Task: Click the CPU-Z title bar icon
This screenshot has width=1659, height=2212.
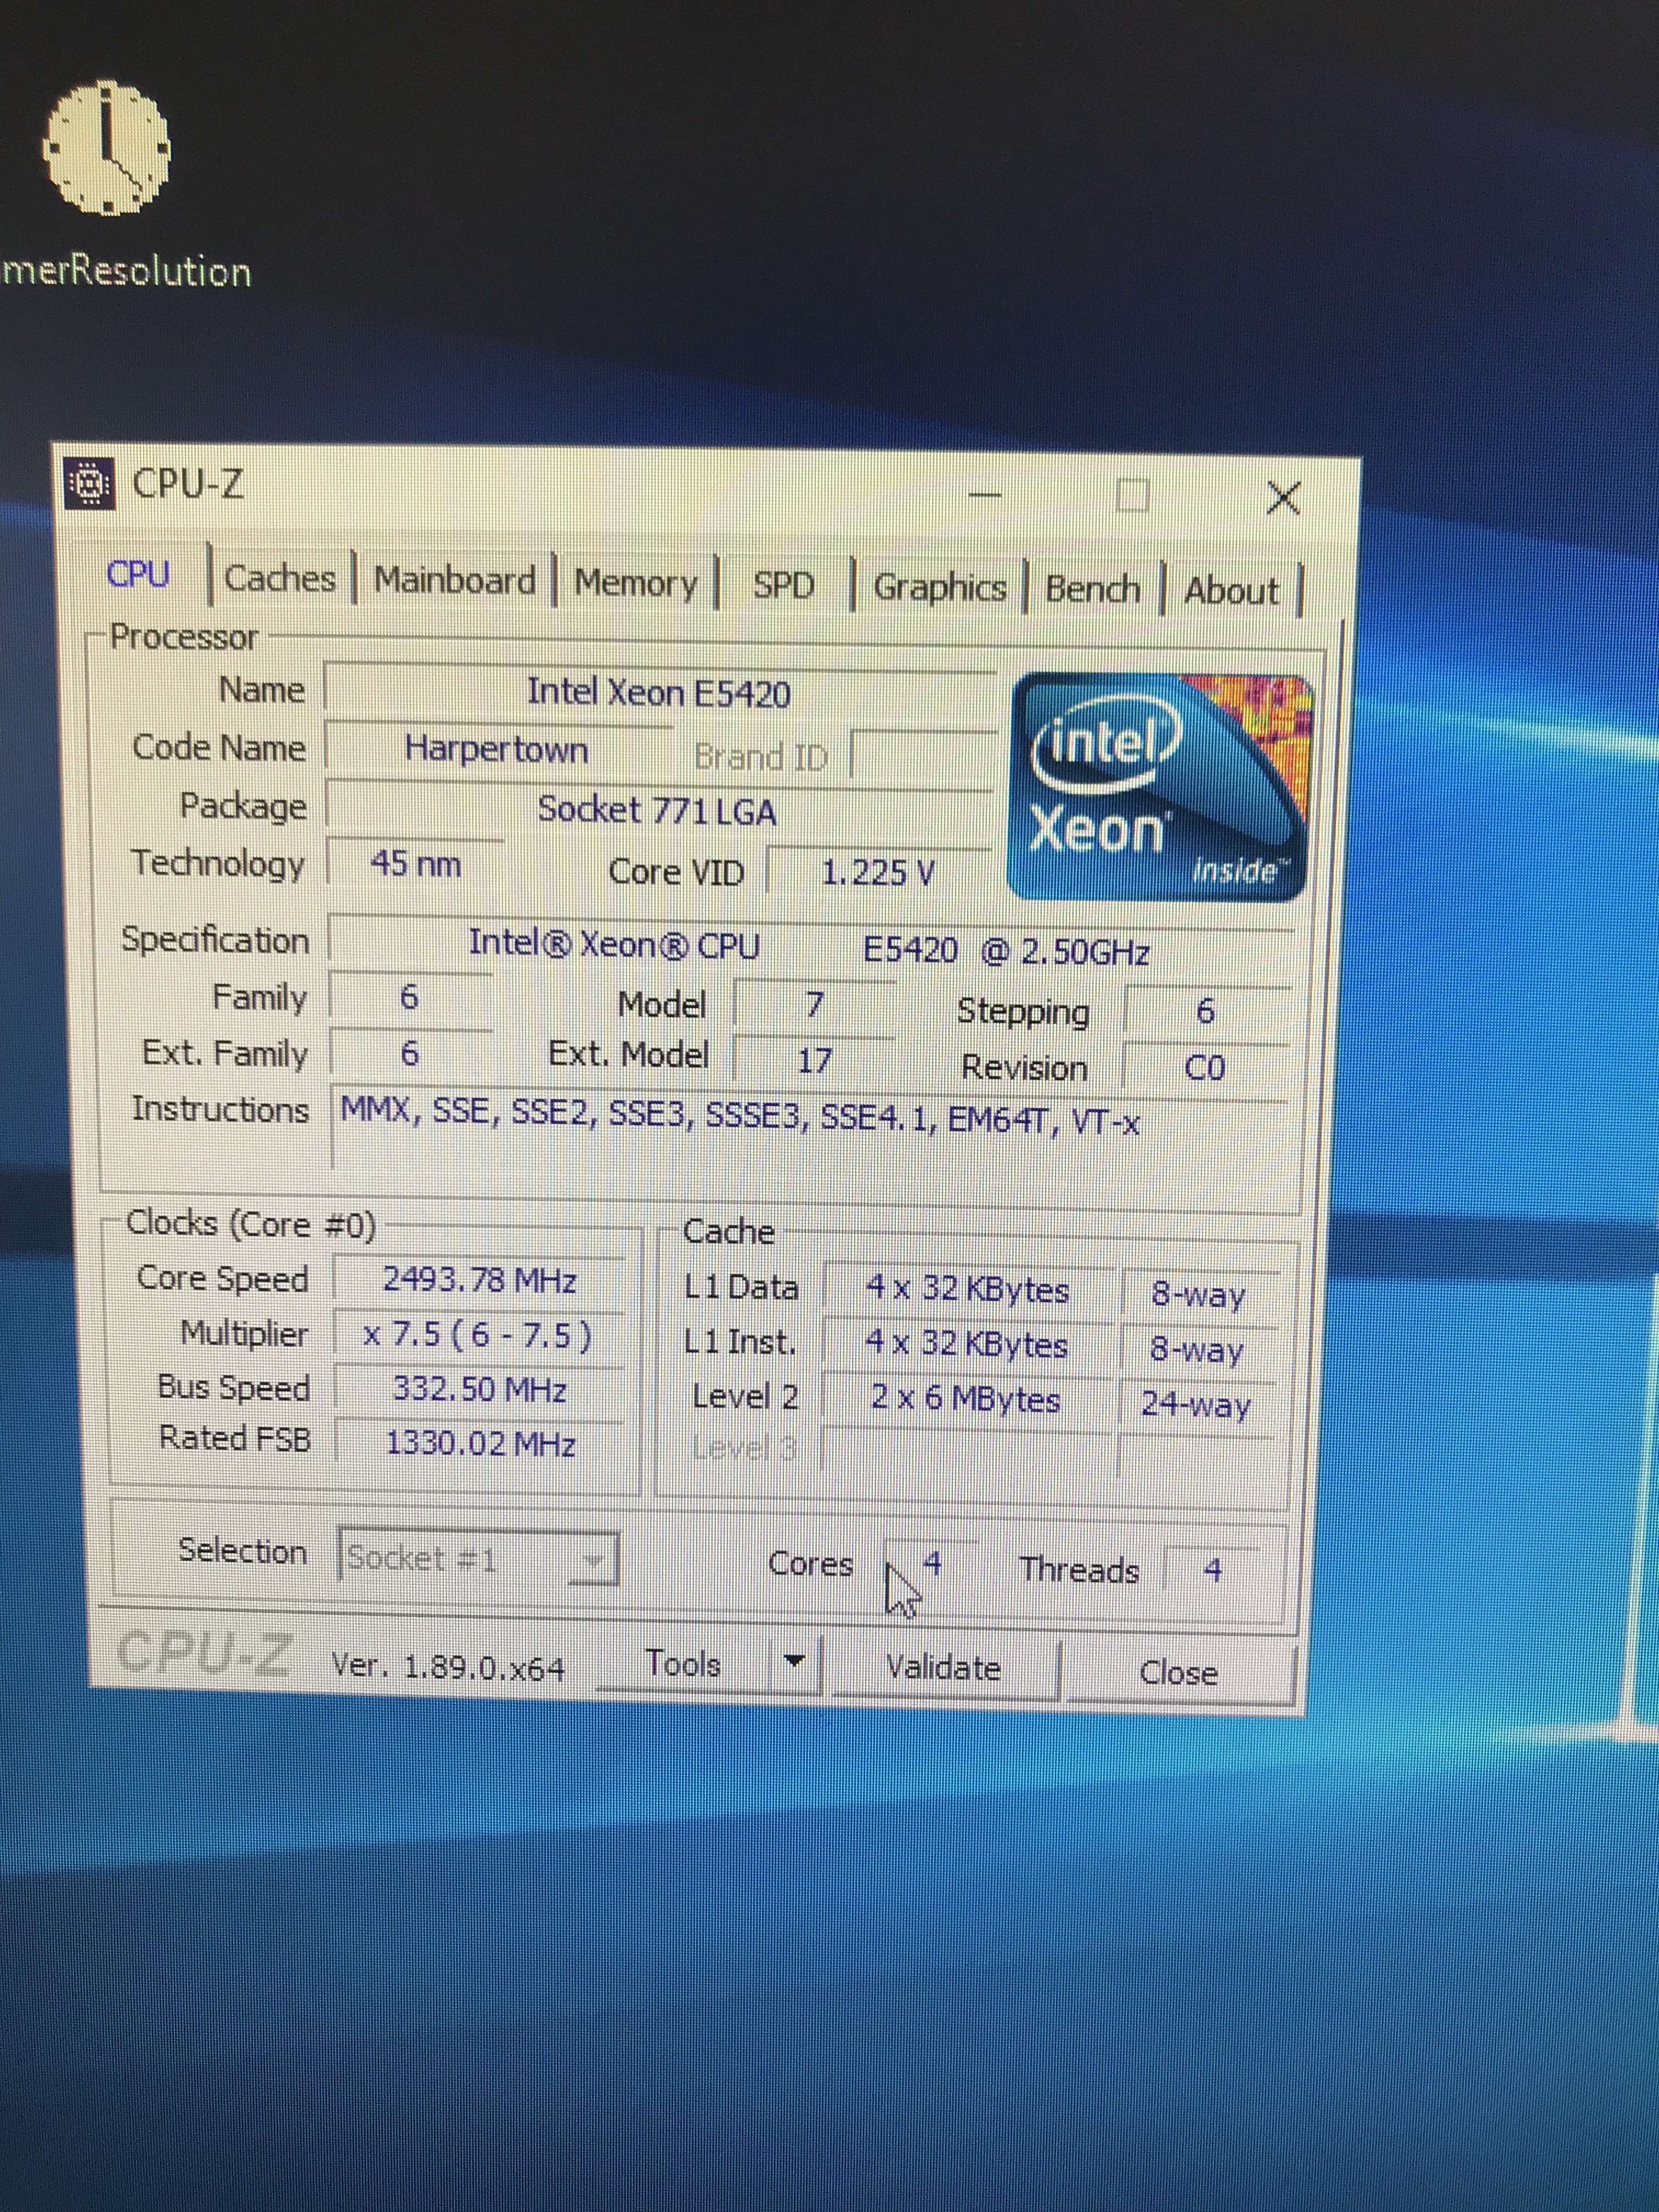Action: tap(90, 484)
